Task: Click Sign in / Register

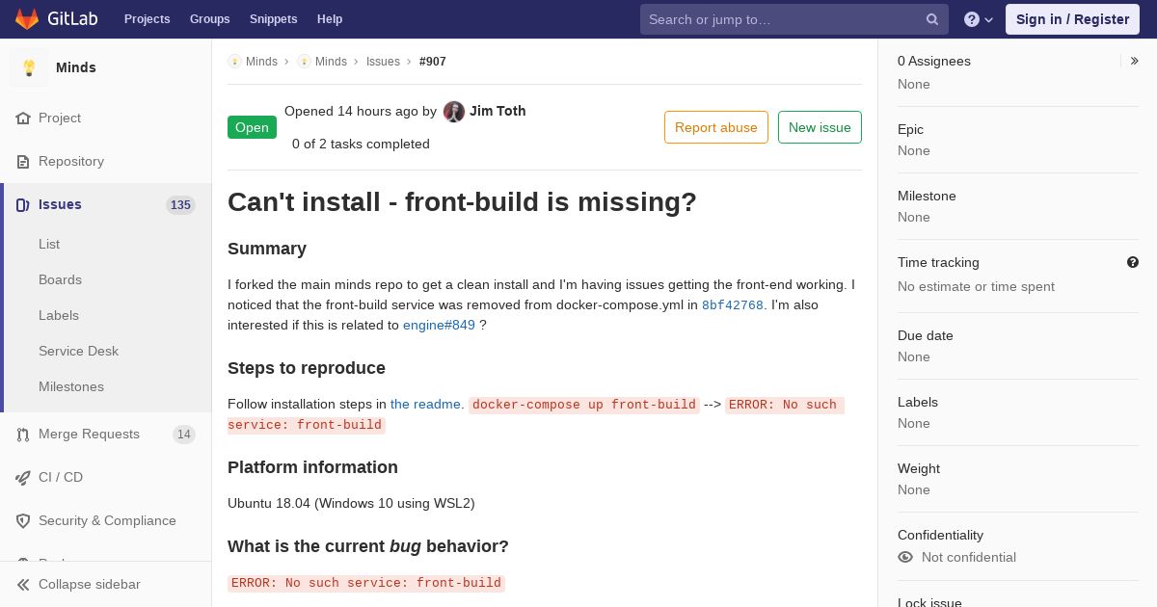Action: click(1072, 19)
